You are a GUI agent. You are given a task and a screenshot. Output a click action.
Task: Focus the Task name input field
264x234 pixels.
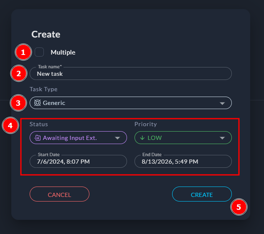tap(130, 74)
